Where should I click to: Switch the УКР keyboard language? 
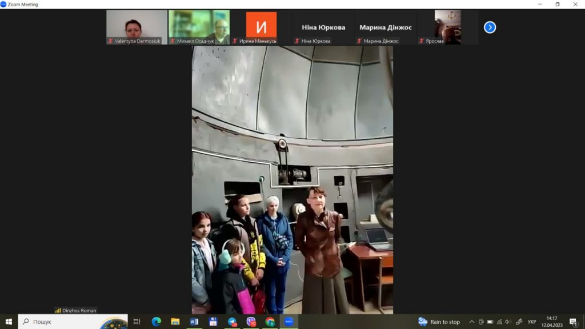(532, 322)
